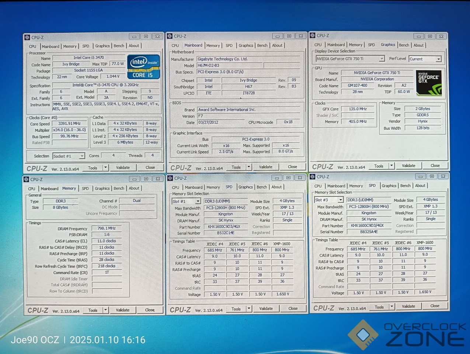Click the DRAM Frequency value 798.1 MHz
The width and height of the screenshot is (470, 354).
[107, 228]
